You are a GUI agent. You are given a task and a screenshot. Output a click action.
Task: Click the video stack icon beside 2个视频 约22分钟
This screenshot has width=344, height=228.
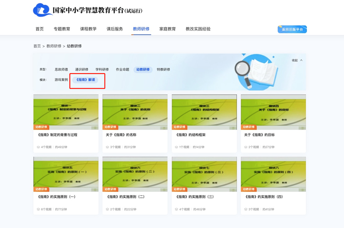coord(107,209)
